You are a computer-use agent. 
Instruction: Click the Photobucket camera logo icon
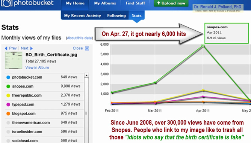click(x=6, y=3)
